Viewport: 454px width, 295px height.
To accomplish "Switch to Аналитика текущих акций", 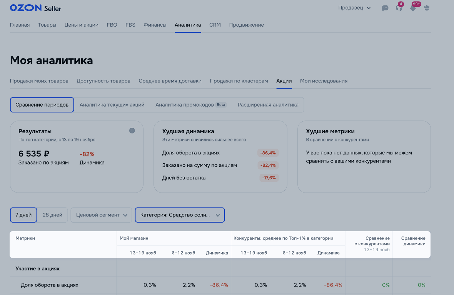I will click(112, 105).
